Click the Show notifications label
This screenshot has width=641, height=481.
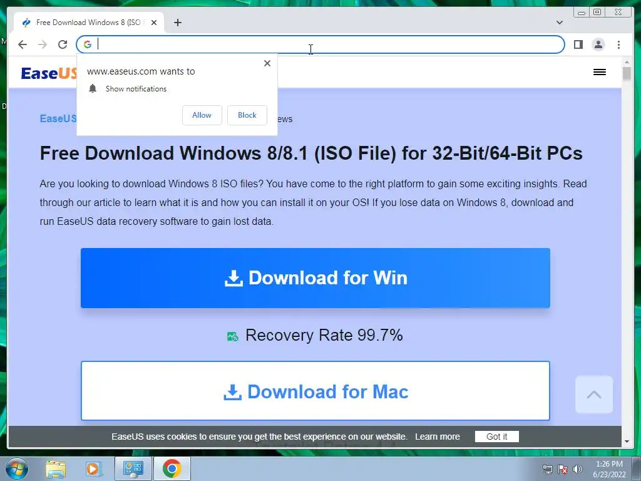[x=136, y=89]
